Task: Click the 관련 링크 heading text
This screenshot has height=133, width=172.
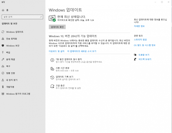Action: (x=138, y=36)
